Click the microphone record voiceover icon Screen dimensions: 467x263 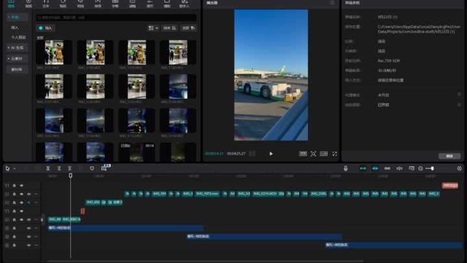click(x=346, y=168)
